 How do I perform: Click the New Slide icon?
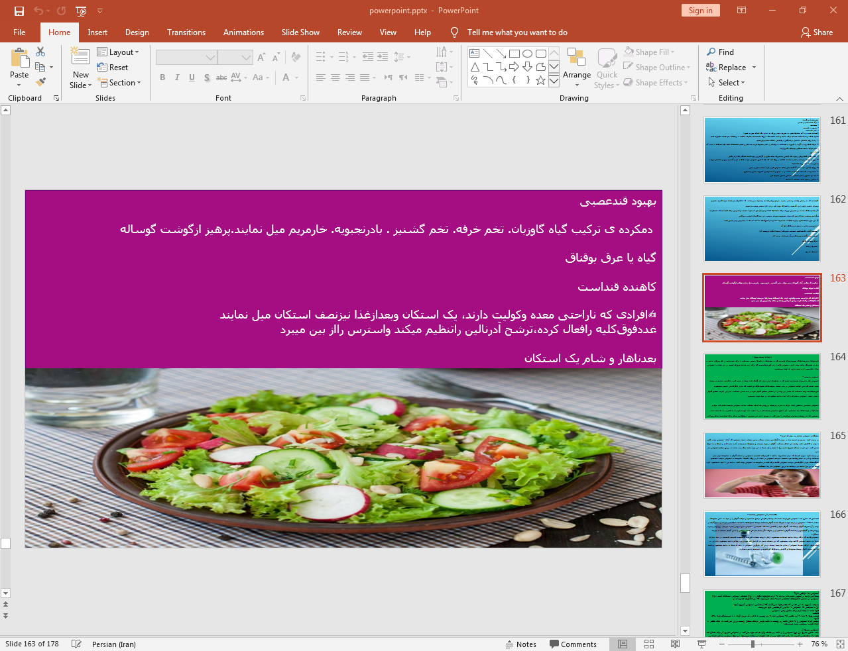point(80,57)
